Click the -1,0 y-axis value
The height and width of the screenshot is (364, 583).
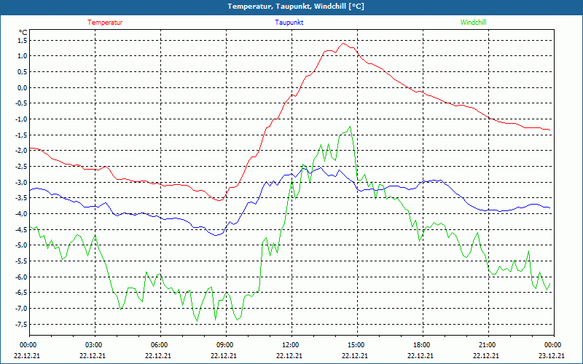21,119
